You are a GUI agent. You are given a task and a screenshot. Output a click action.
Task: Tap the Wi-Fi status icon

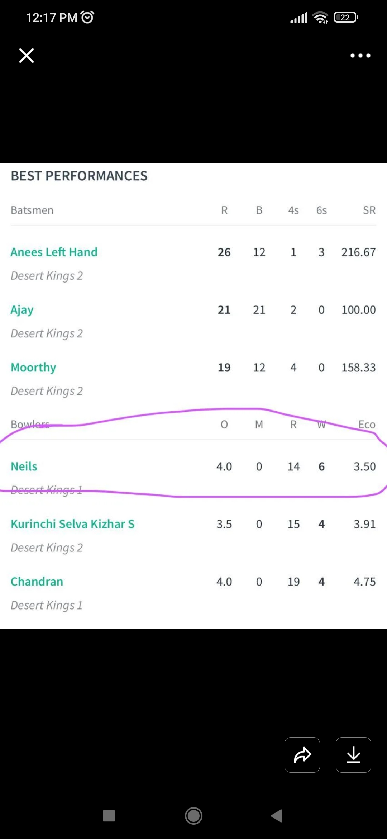tap(320, 17)
